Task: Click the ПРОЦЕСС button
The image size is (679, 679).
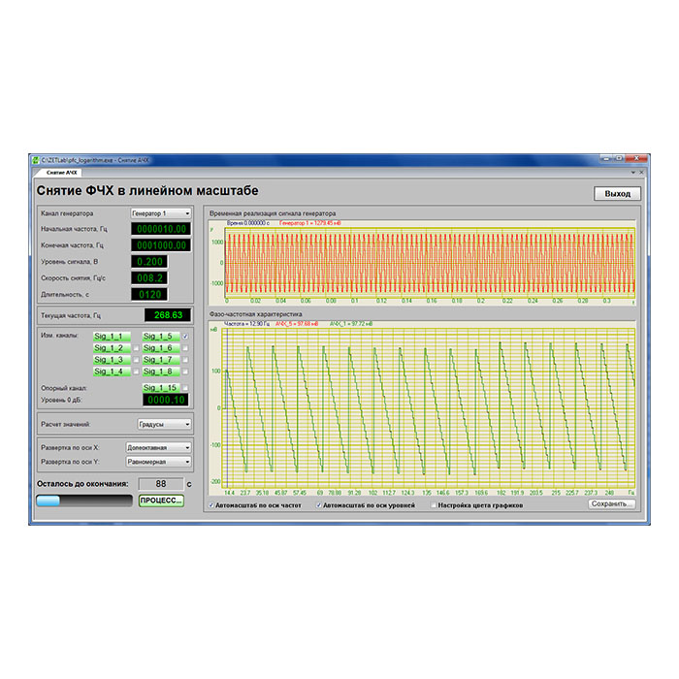Action: coord(161,501)
